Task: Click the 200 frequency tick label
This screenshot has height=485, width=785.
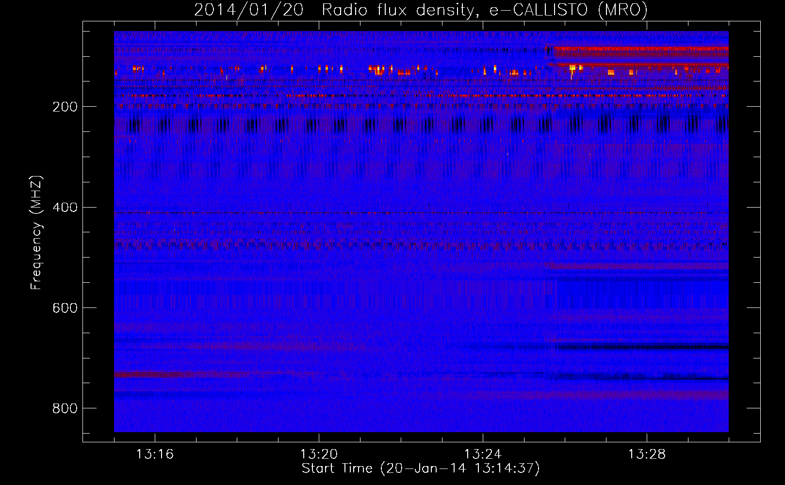Action: [x=65, y=107]
